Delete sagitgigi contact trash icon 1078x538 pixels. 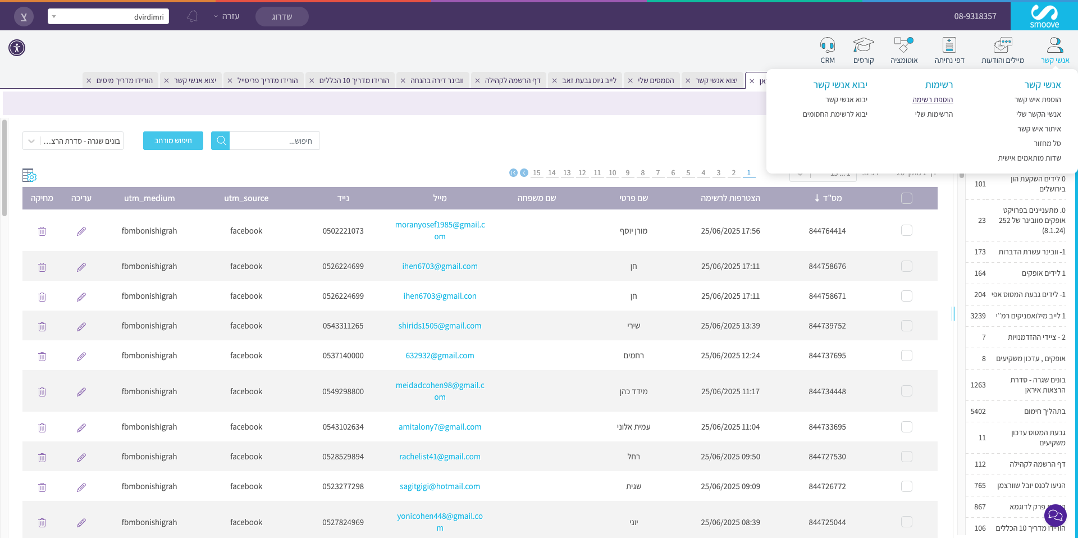click(42, 487)
